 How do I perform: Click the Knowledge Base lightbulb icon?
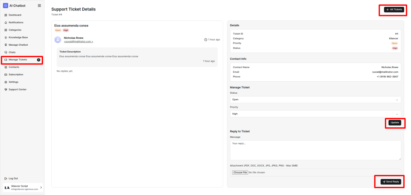click(x=6, y=37)
